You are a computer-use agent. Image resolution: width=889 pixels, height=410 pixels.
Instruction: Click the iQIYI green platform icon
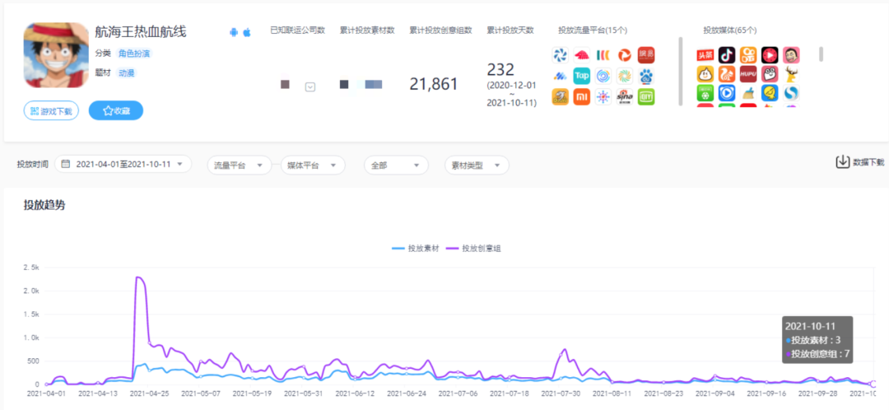click(x=646, y=97)
